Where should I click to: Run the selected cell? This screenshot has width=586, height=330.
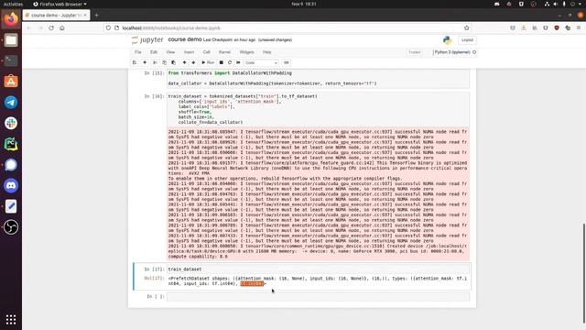tap(208, 62)
